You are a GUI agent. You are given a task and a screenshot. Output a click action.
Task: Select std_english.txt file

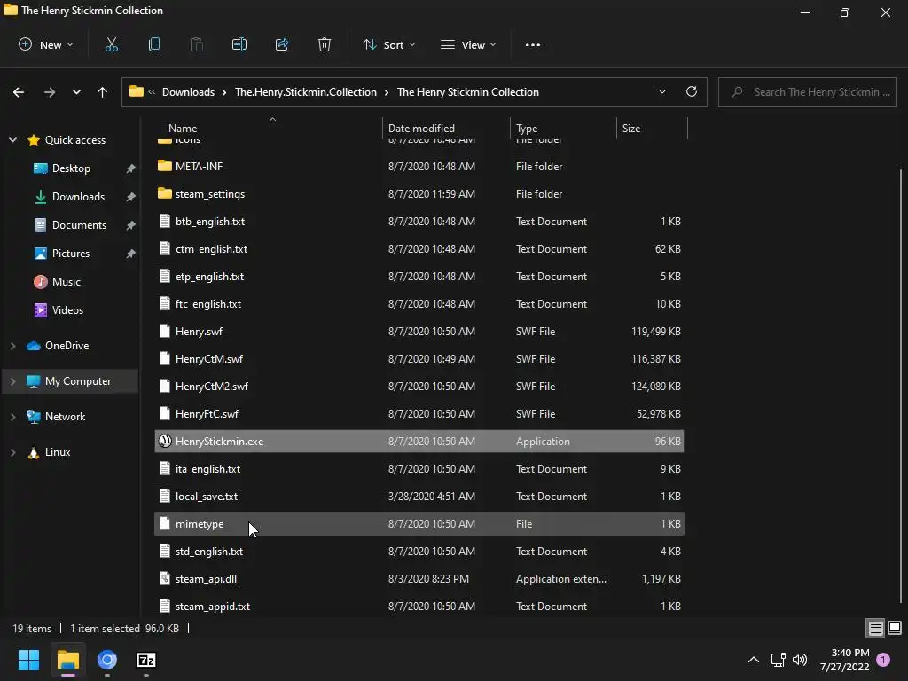pyautogui.click(x=419, y=552)
